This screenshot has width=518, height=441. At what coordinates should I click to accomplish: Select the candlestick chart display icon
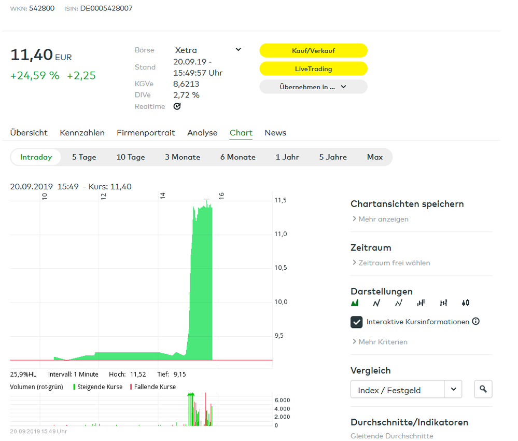coord(466,303)
